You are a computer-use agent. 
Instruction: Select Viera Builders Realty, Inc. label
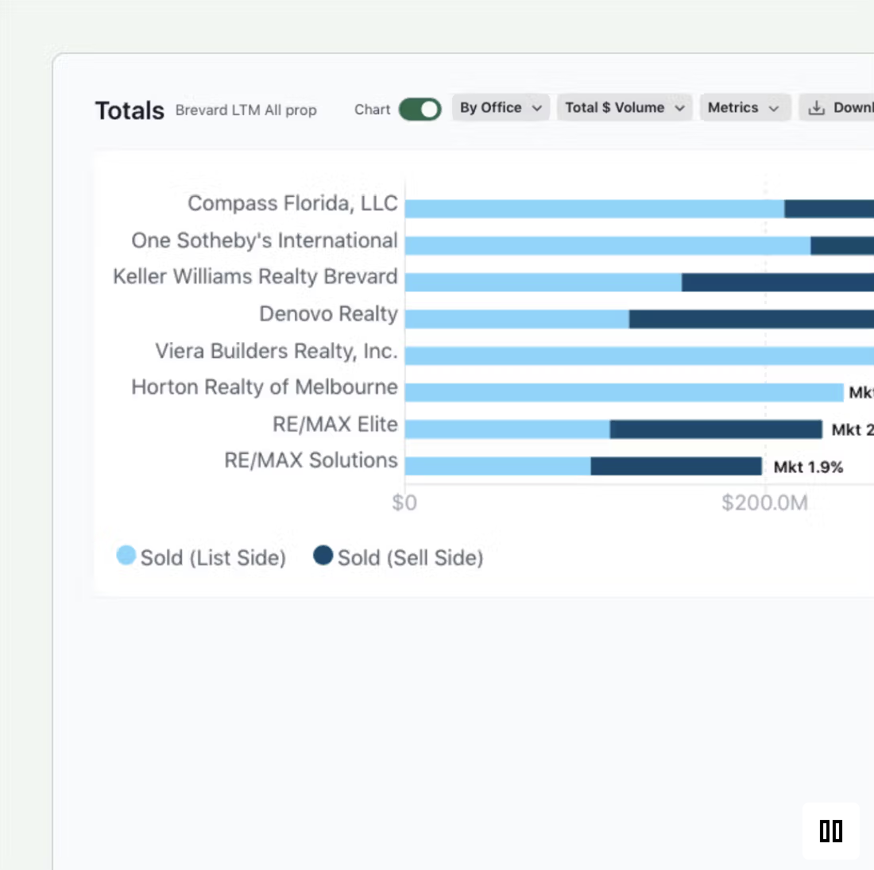[x=277, y=351]
